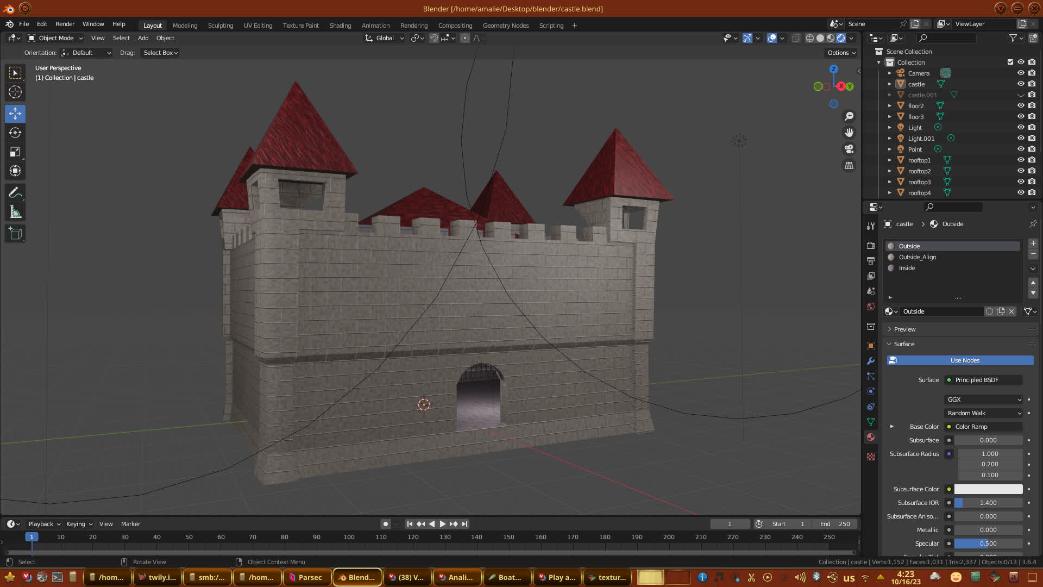Viewport: 1043px width, 587px height.
Task: Switch viewport to wireframe shading
Action: click(x=810, y=38)
